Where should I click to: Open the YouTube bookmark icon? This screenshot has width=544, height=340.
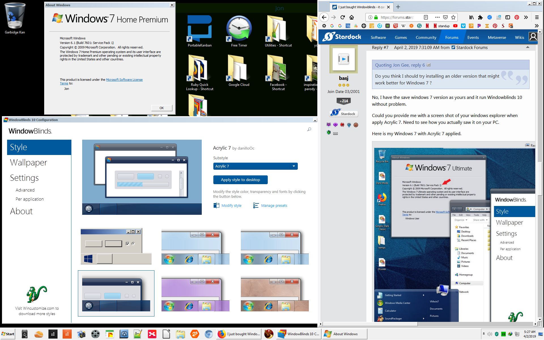pyautogui.click(x=455, y=26)
